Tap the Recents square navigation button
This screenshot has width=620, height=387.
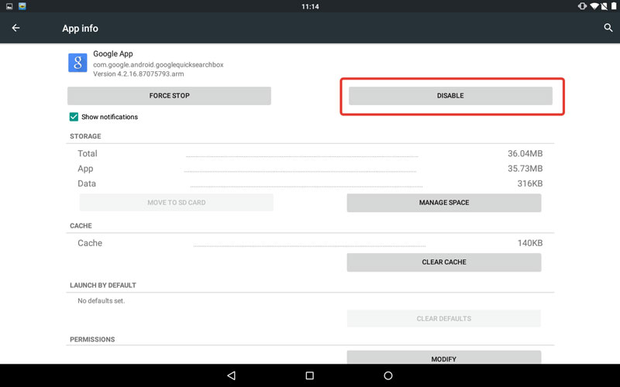pyautogui.click(x=309, y=375)
